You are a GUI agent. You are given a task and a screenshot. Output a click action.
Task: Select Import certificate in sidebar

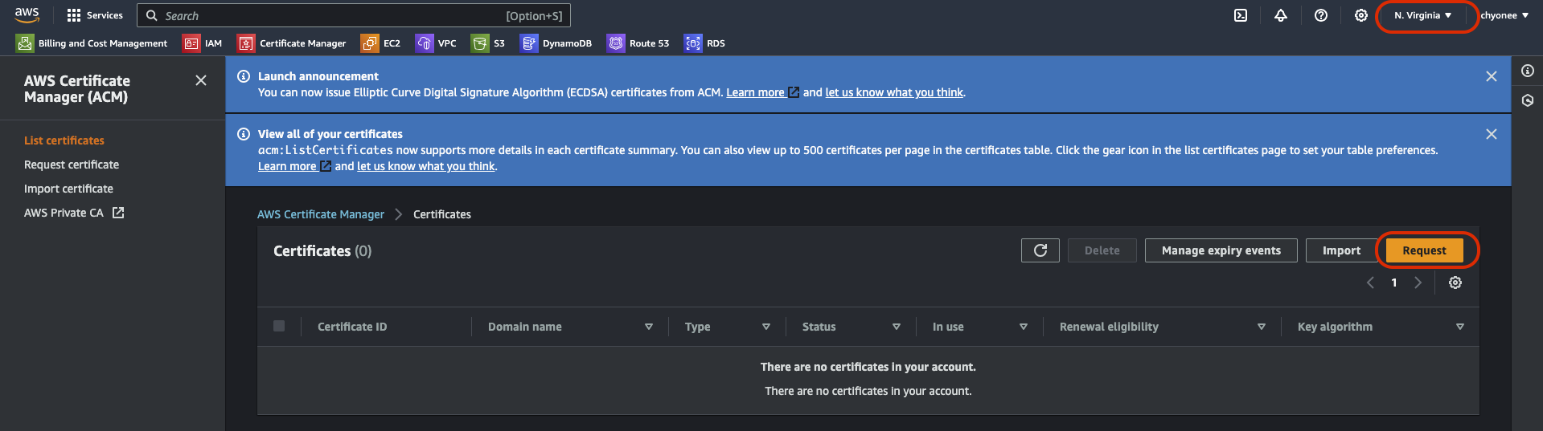(x=68, y=189)
